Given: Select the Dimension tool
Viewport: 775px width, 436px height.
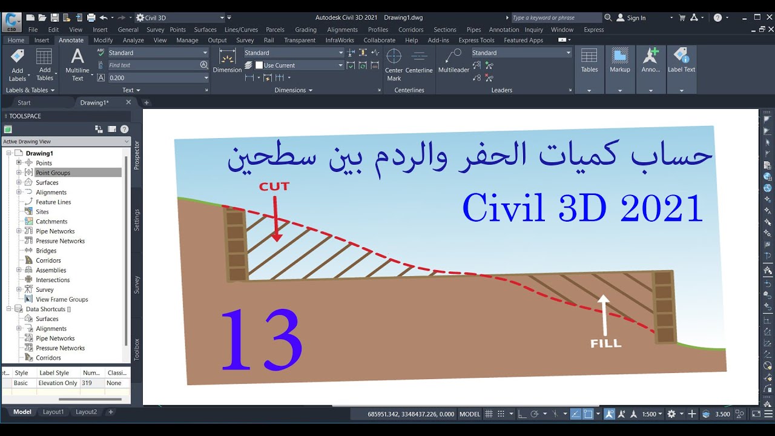Looking at the screenshot, I should pyautogui.click(x=227, y=61).
